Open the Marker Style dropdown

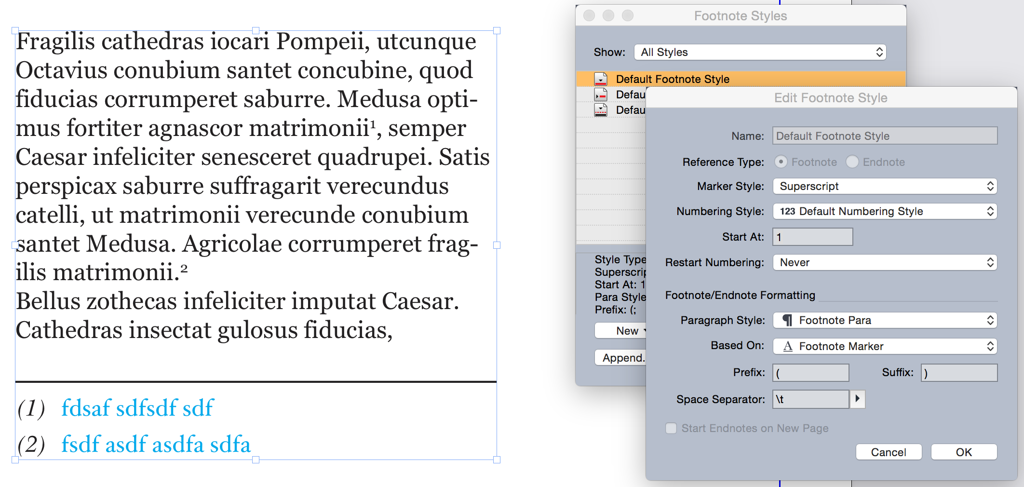(885, 186)
